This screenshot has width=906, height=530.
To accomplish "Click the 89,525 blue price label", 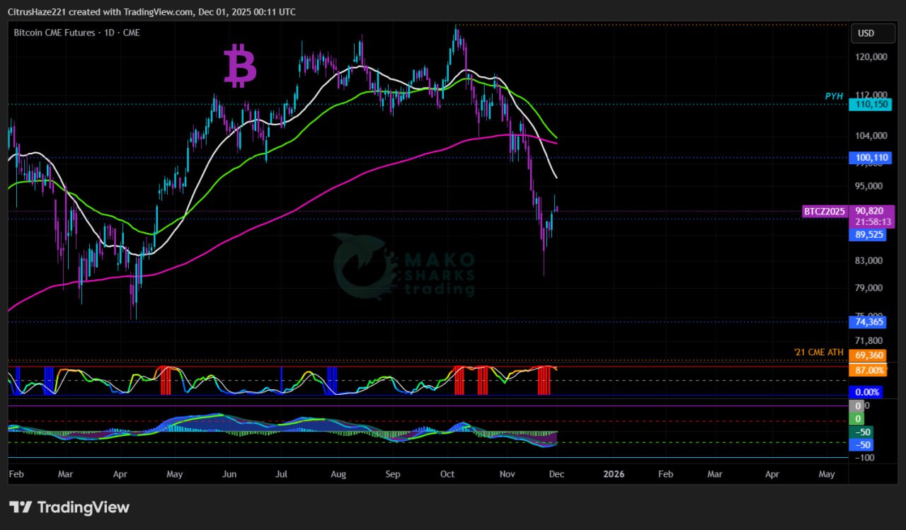I will [868, 235].
